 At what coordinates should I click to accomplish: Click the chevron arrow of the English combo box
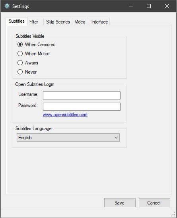click(x=116, y=138)
